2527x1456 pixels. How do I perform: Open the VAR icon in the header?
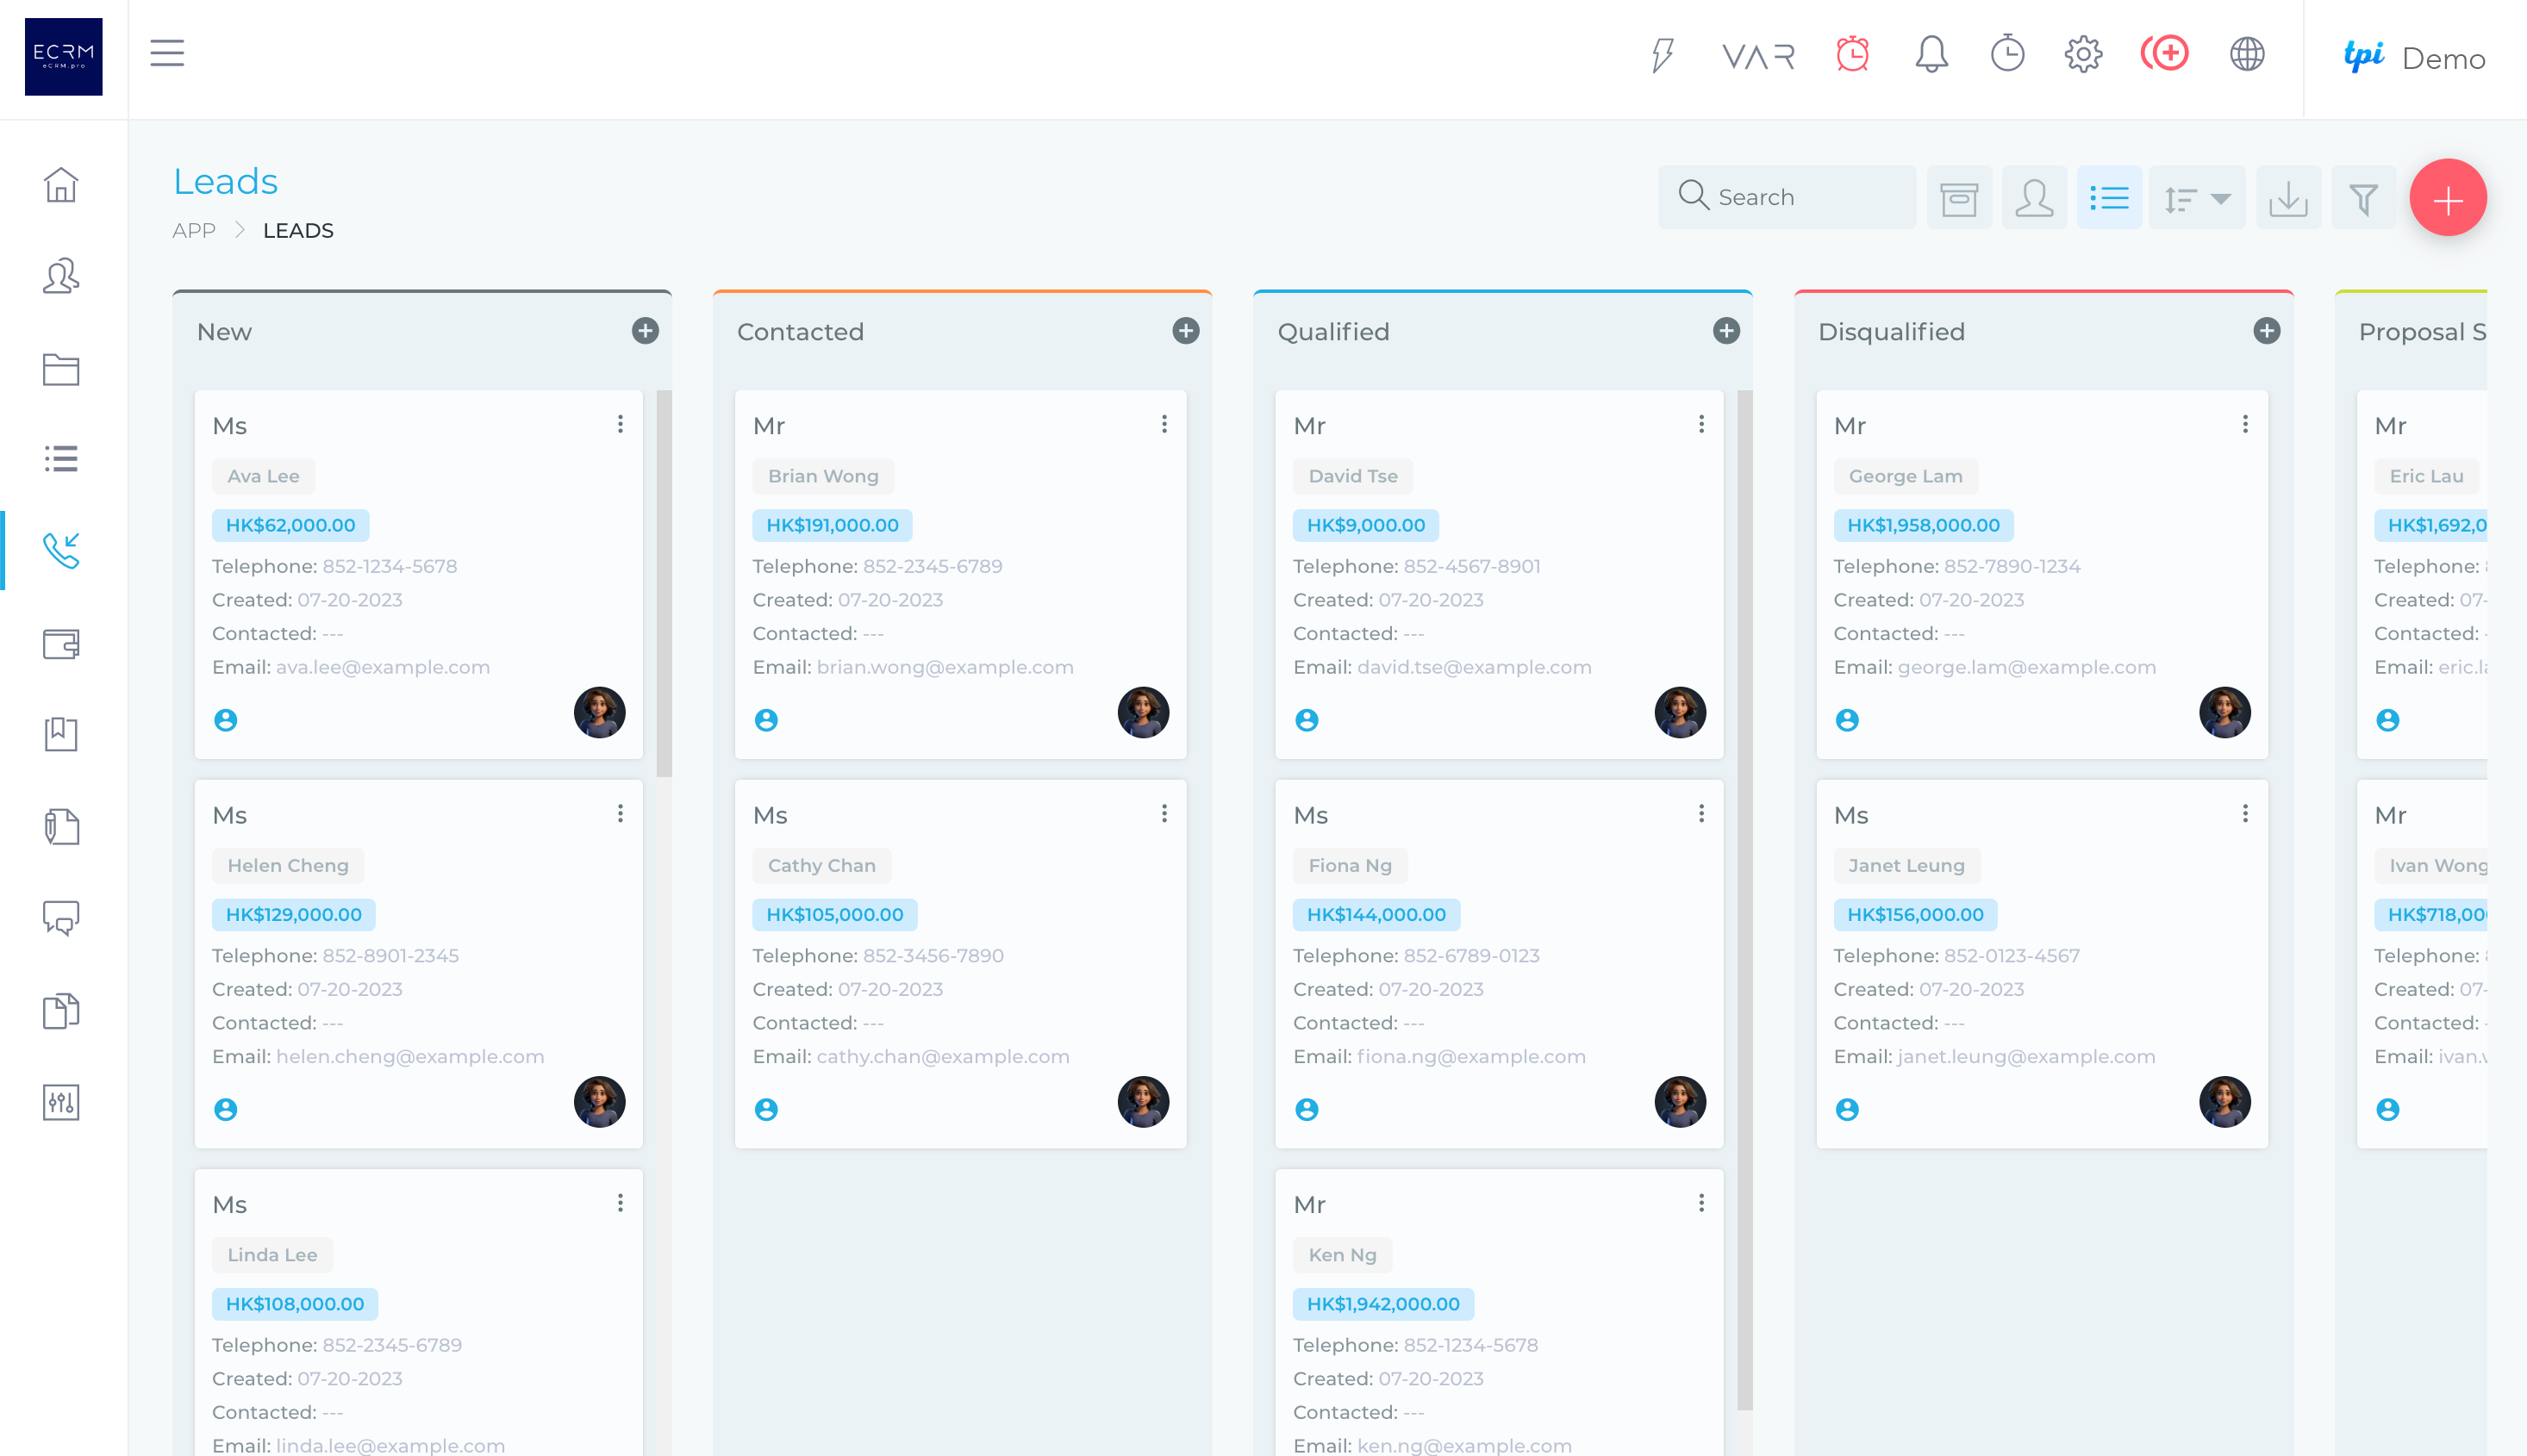[x=1757, y=56]
